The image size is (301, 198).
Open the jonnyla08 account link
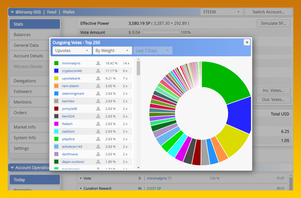tap(69, 109)
